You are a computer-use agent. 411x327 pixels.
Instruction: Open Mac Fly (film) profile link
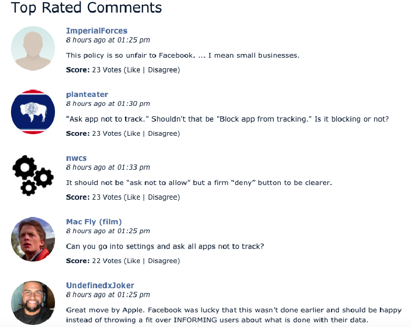pyautogui.click(x=94, y=222)
